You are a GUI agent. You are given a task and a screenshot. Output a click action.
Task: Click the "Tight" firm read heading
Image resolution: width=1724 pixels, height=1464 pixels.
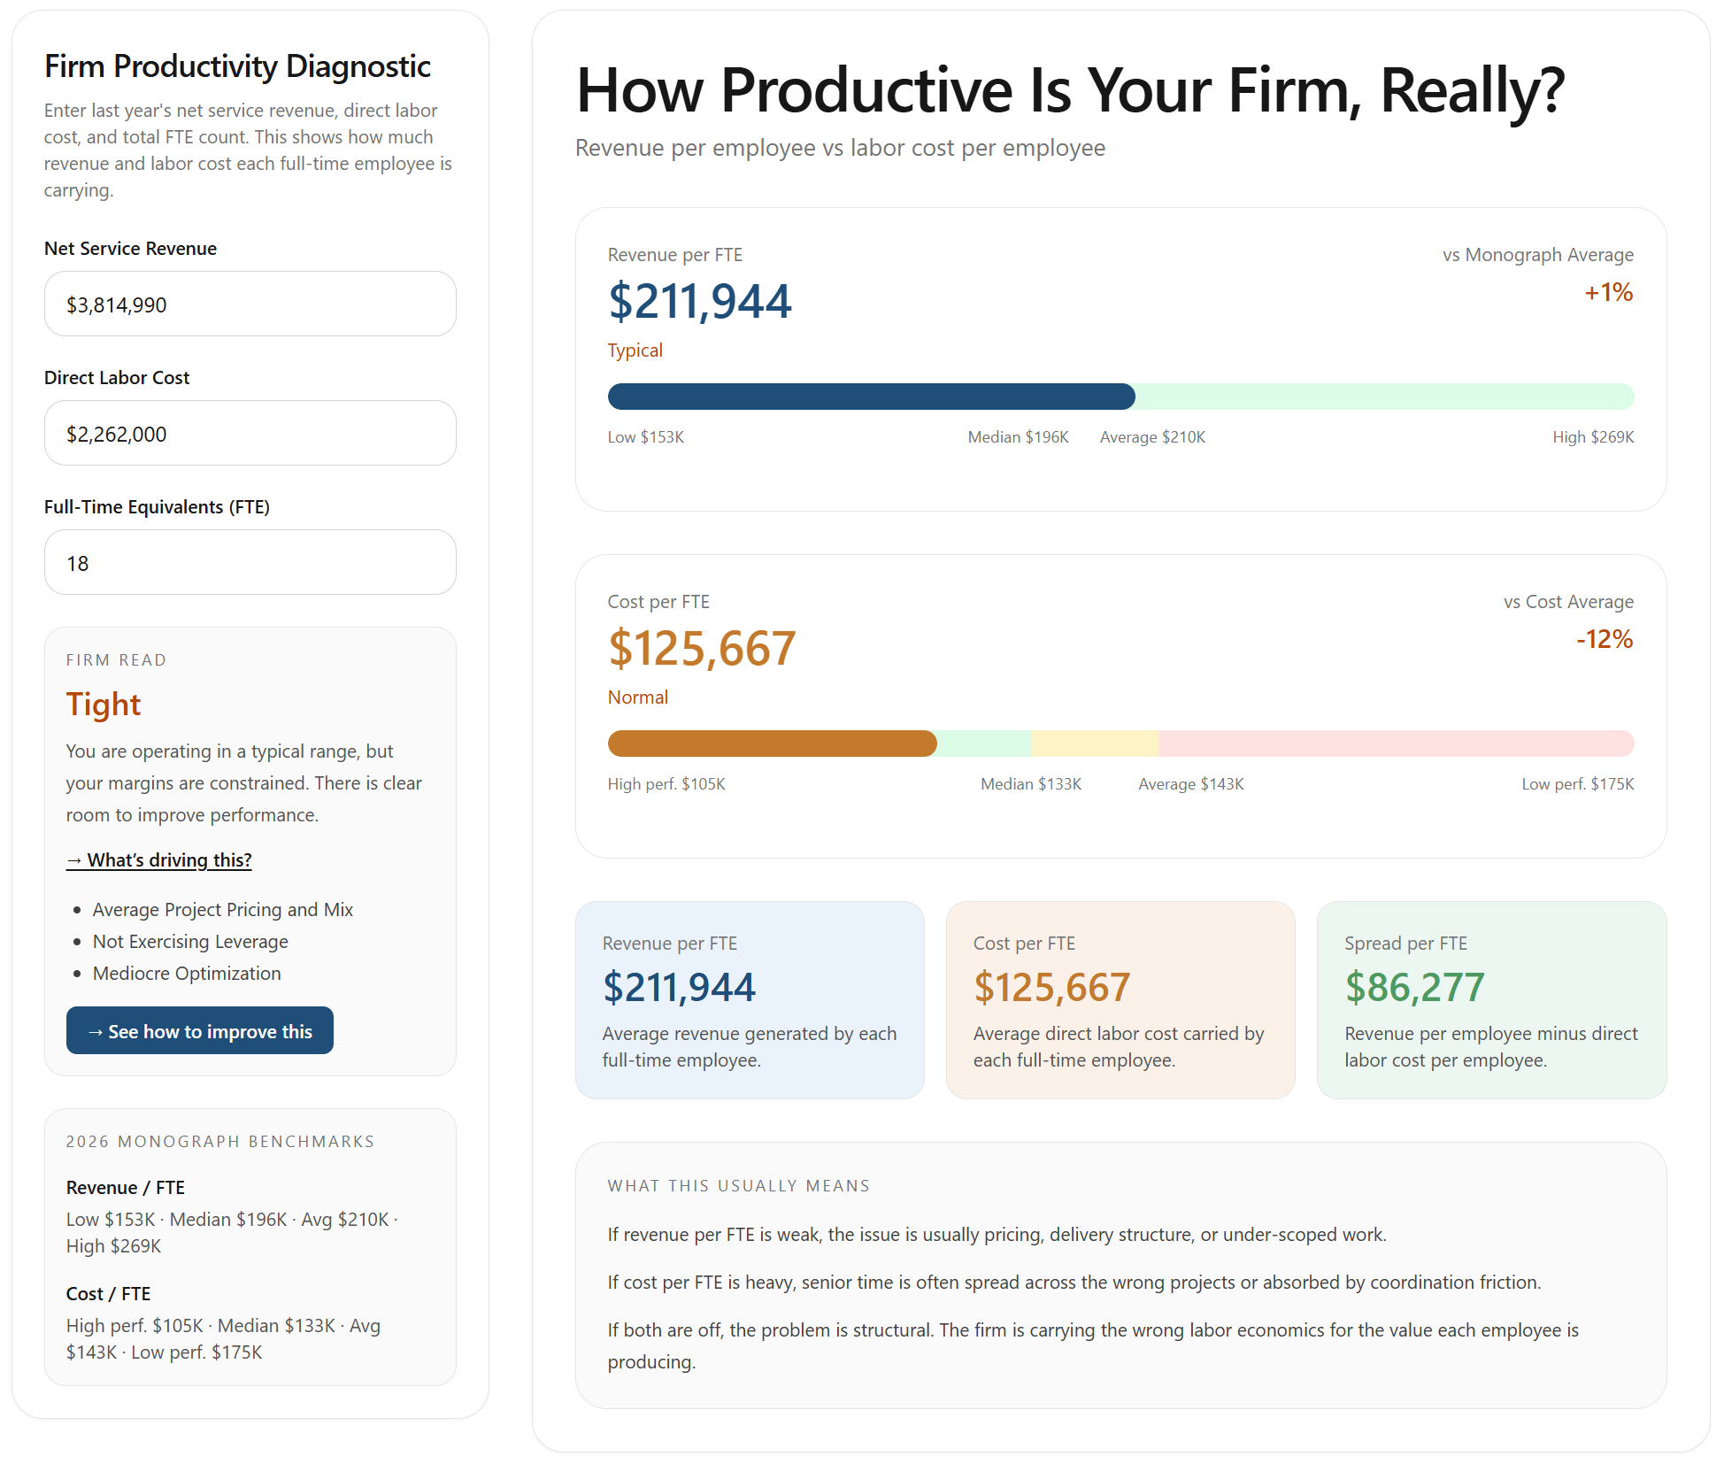(x=104, y=705)
